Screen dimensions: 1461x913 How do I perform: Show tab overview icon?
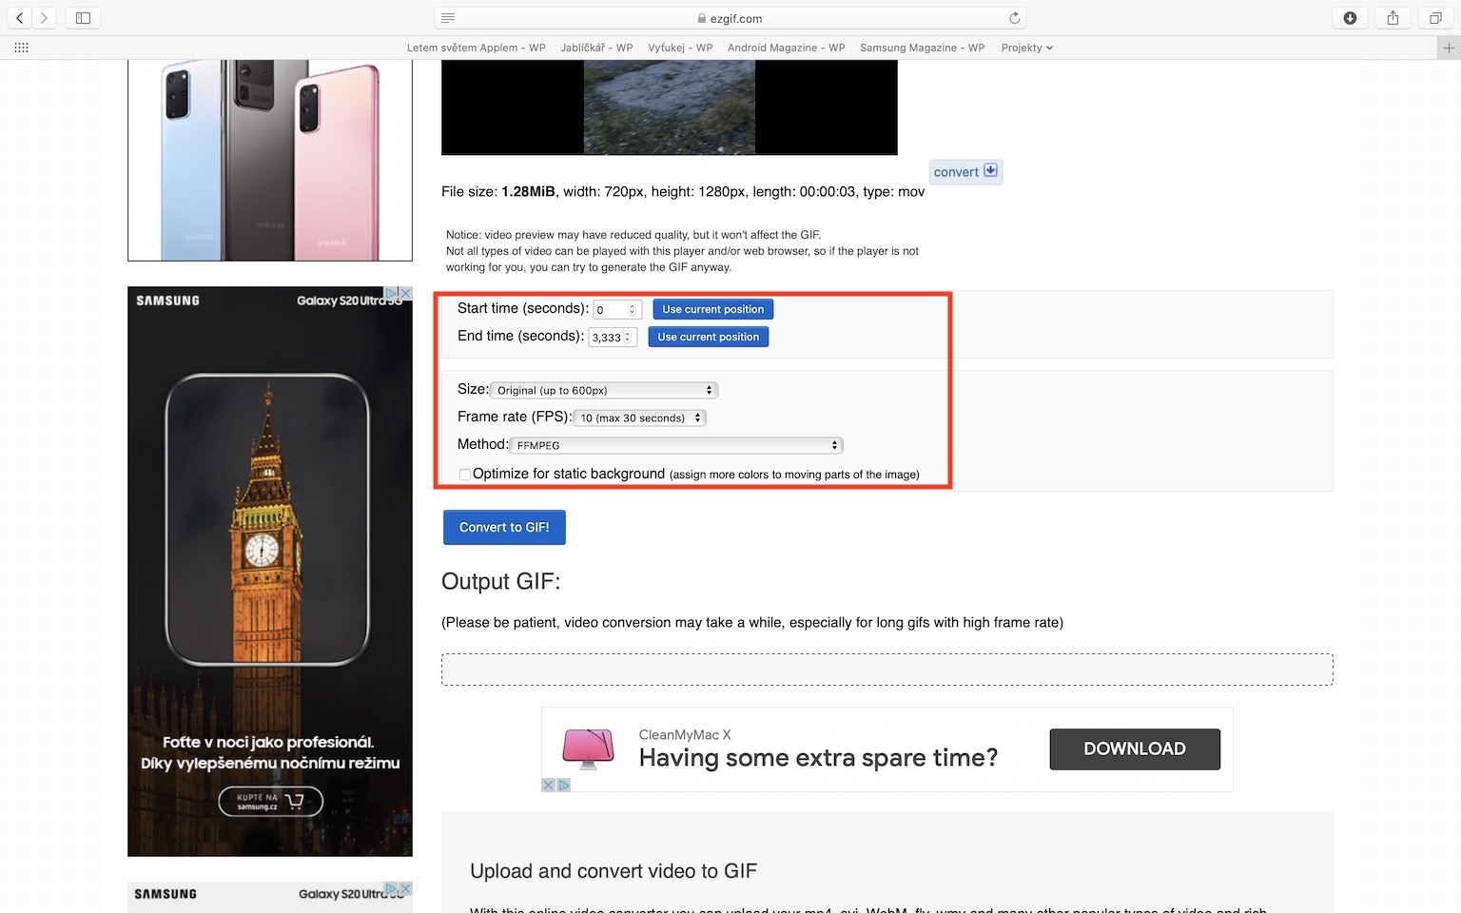tap(1435, 18)
